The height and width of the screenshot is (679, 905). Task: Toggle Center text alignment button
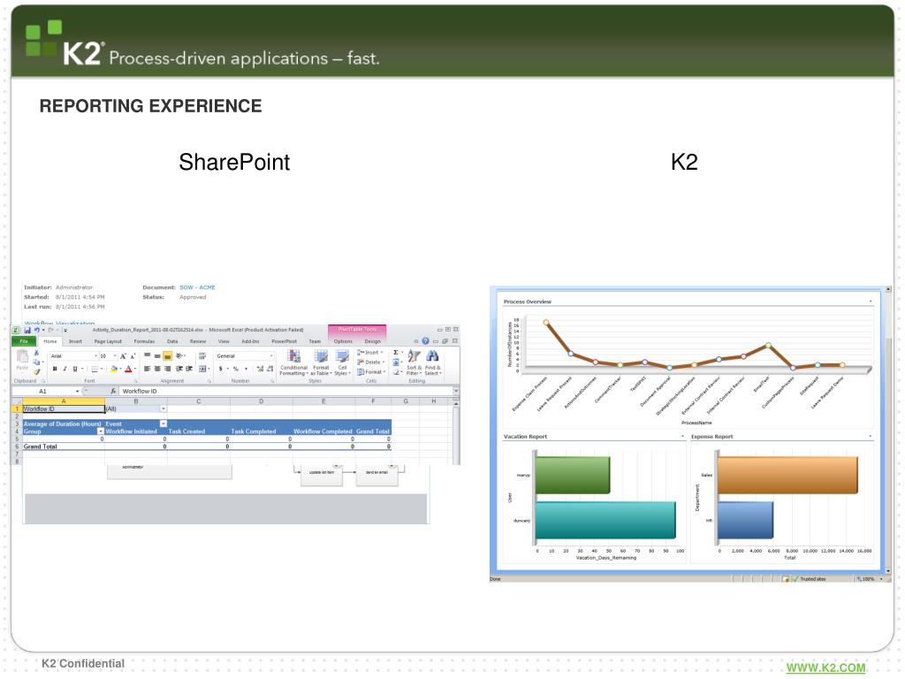(x=157, y=369)
